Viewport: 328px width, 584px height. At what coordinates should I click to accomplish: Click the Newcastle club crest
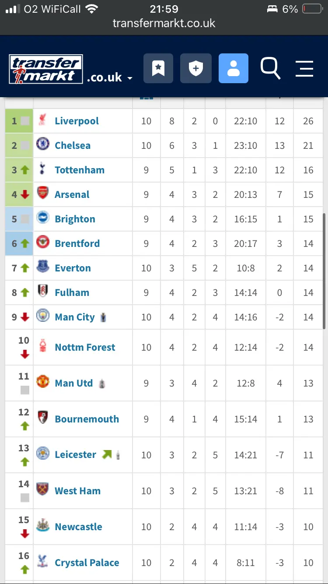tap(43, 526)
